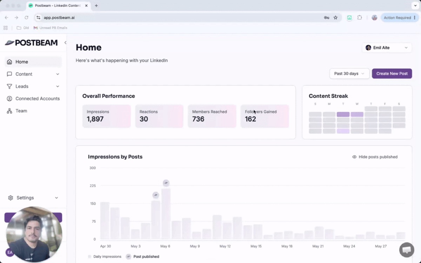Click the purple Wednesday streak cell

point(357,114)
